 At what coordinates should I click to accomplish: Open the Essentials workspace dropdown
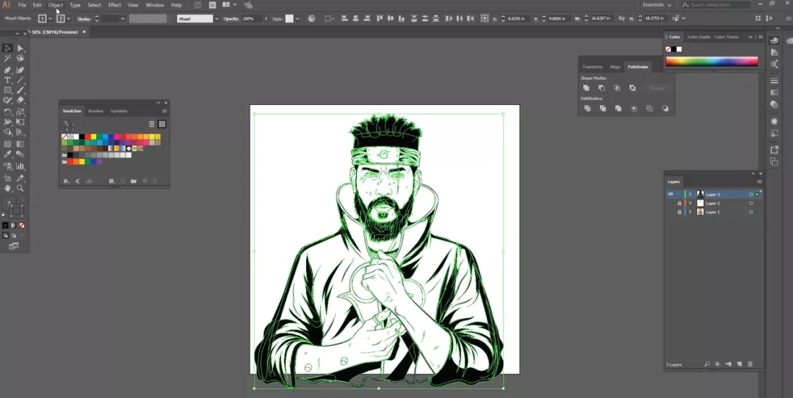tap(657, 5)
